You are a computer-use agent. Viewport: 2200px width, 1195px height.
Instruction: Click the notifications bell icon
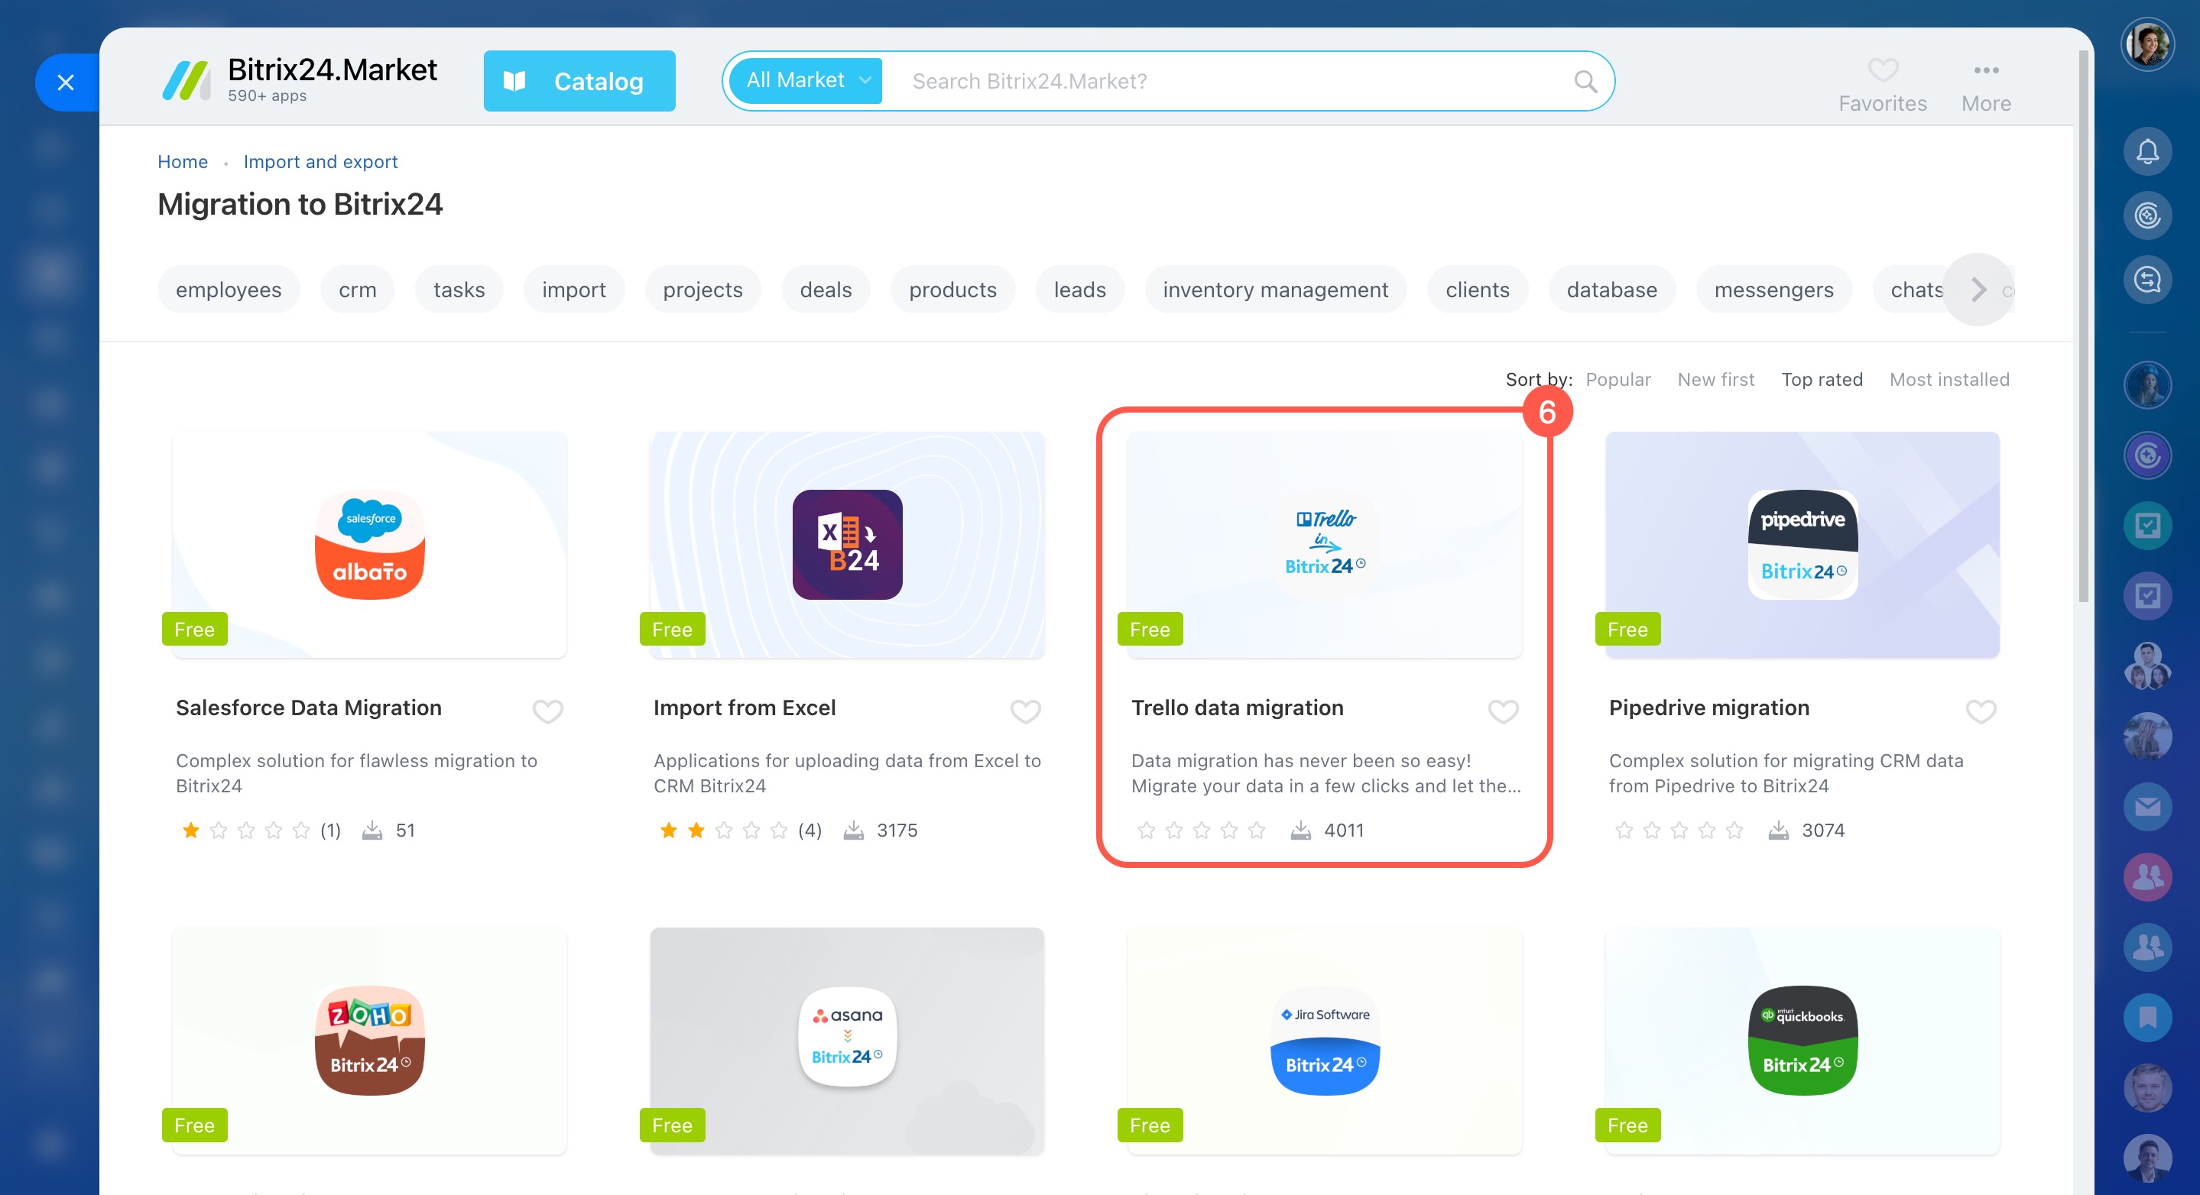[2146, 151]
